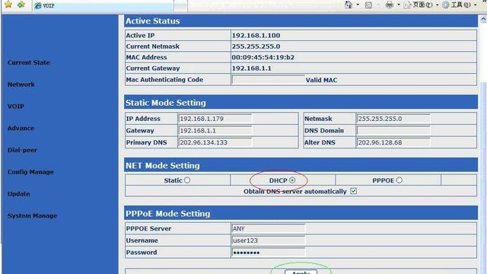Open Advance in sidebar
Image resolution: width=487 pixels, height=274 pixels.
pyautogui.click(x=21, y=128)
